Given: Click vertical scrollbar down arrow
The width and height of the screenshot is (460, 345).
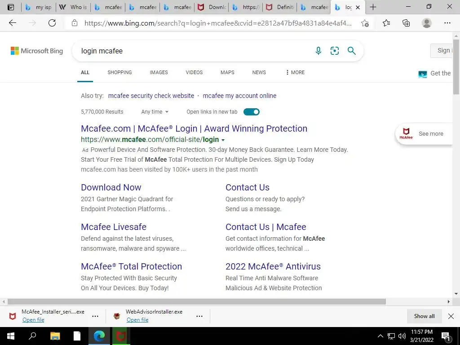Looking at the screenshot, I should point(456,294).
